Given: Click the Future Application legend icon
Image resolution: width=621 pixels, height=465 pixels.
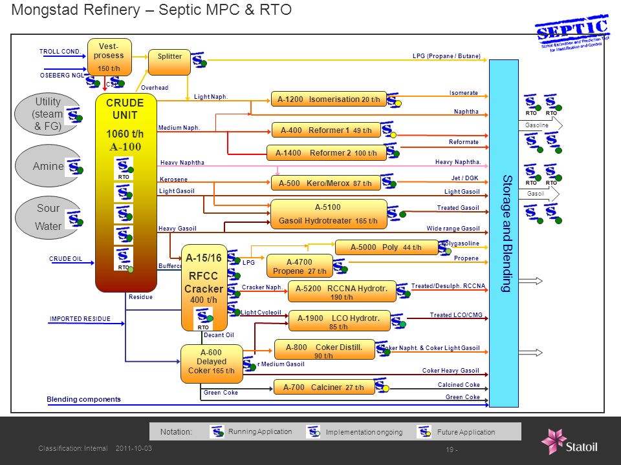Looking at the screenshot, I should click(424, 431).
